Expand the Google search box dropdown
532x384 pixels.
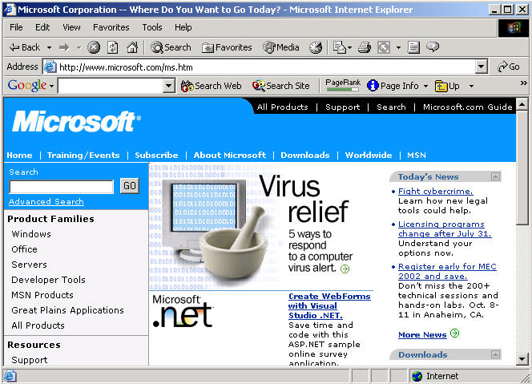(169, 86)
